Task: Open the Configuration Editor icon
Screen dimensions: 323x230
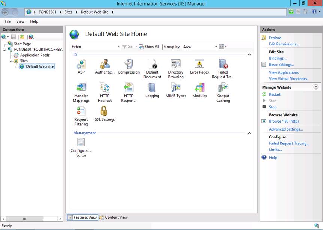Action: (81, 143)
